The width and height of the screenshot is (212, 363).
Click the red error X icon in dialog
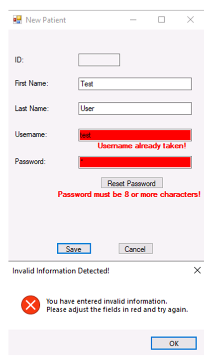pos(31,305)
